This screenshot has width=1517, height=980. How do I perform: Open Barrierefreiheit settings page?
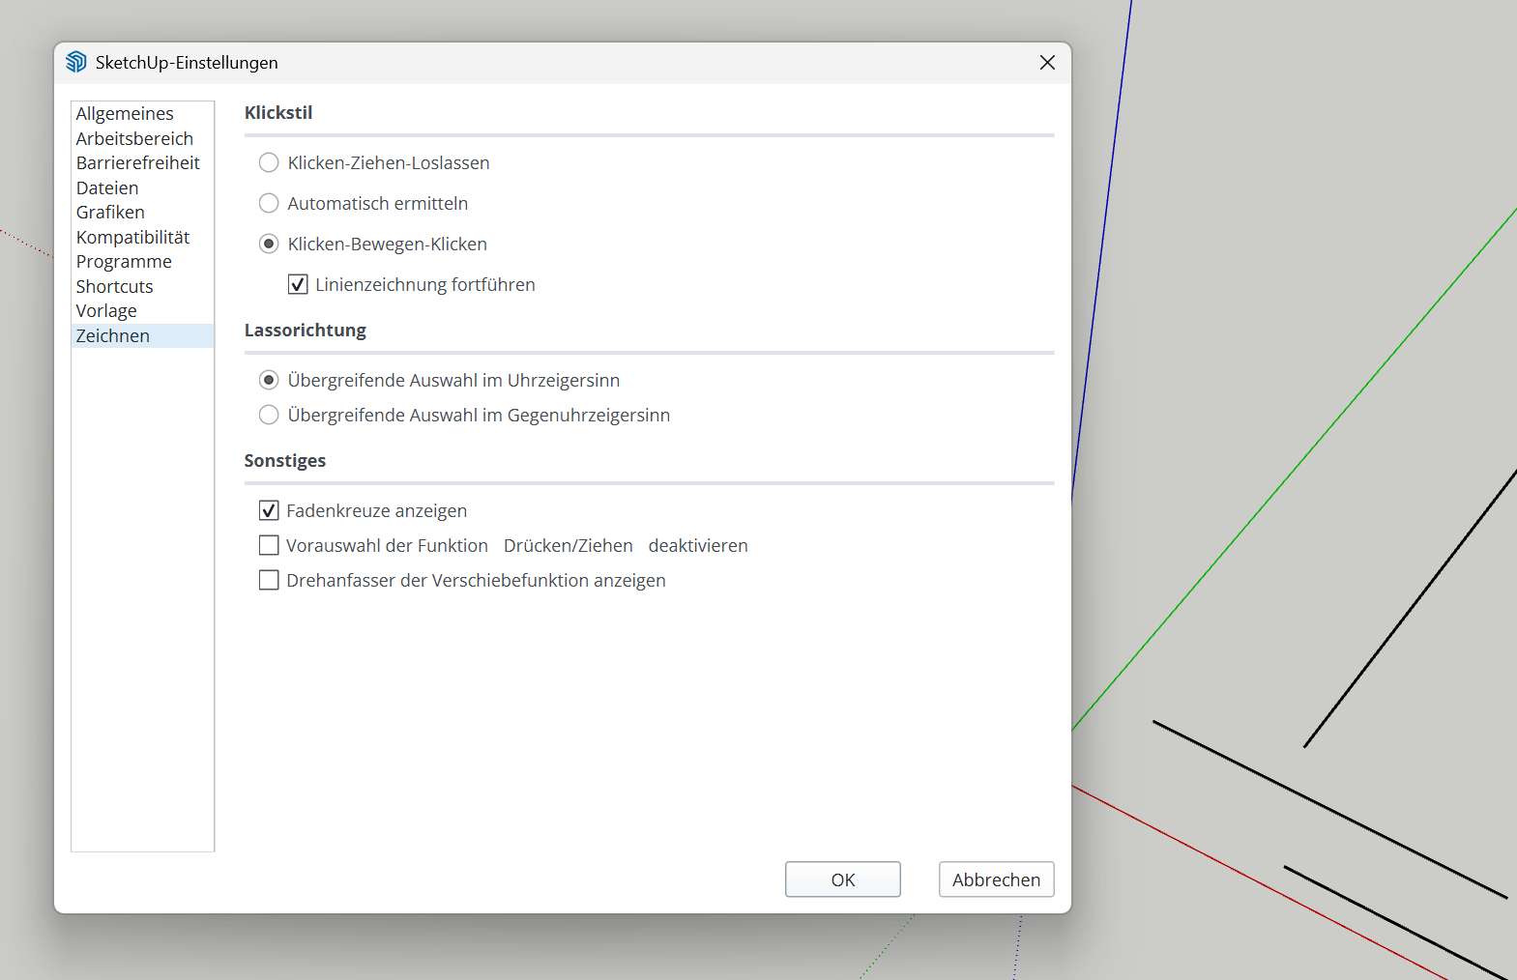tap(137, 163)
